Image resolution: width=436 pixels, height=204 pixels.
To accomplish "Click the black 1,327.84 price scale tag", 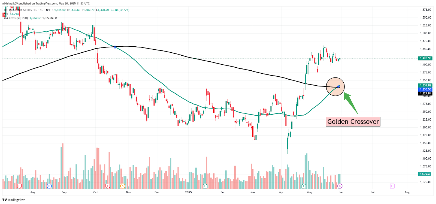I will coord(426,93).
